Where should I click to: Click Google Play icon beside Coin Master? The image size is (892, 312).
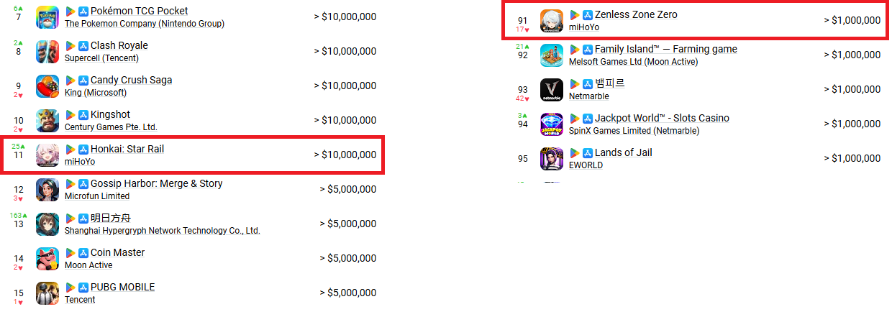(70, 253)
